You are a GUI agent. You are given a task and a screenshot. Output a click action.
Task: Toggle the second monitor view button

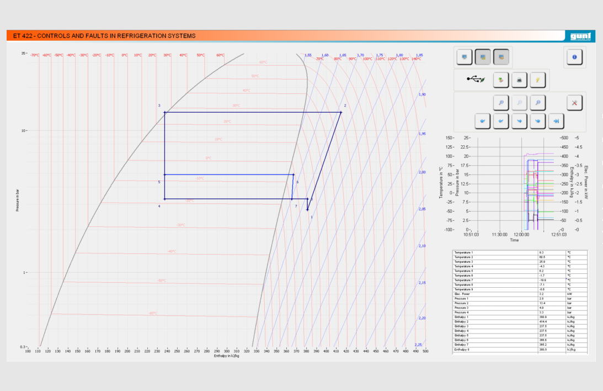(x=483, y=57)
